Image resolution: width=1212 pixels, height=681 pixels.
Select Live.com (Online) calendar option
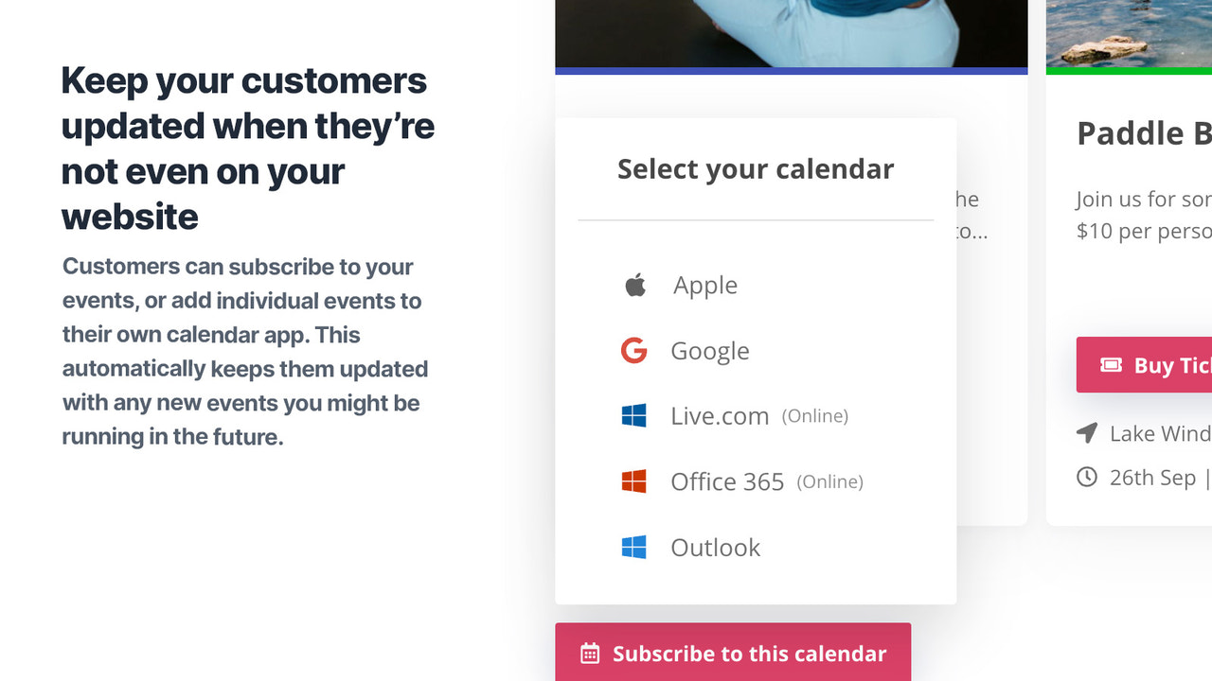coord(720,415)
